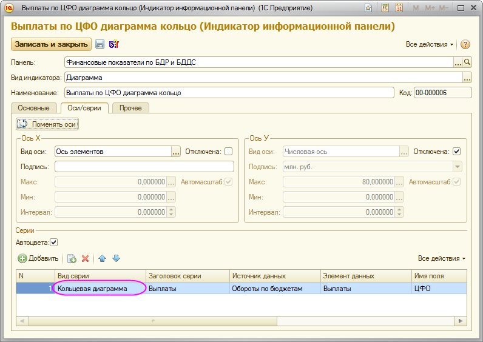The width and height of the screenshot is (483, 342).
Task: Click Элемент данных column header
Action: tap(366, 276)
